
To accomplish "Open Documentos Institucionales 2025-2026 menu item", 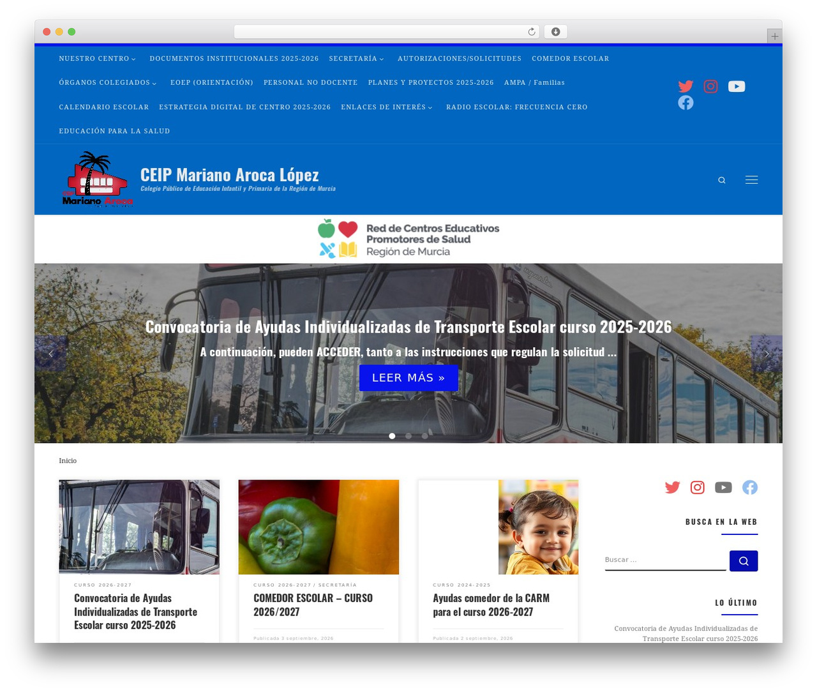I will click(234, 59).
